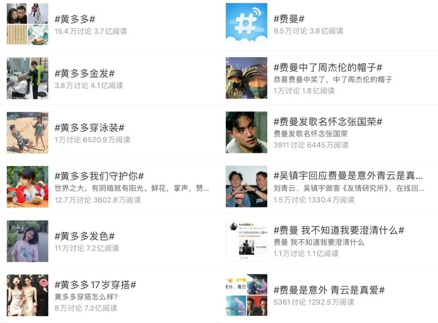The image size is (438, 323).
Task: Open the #黄多多# topic title
Action: tap(75, 19)
